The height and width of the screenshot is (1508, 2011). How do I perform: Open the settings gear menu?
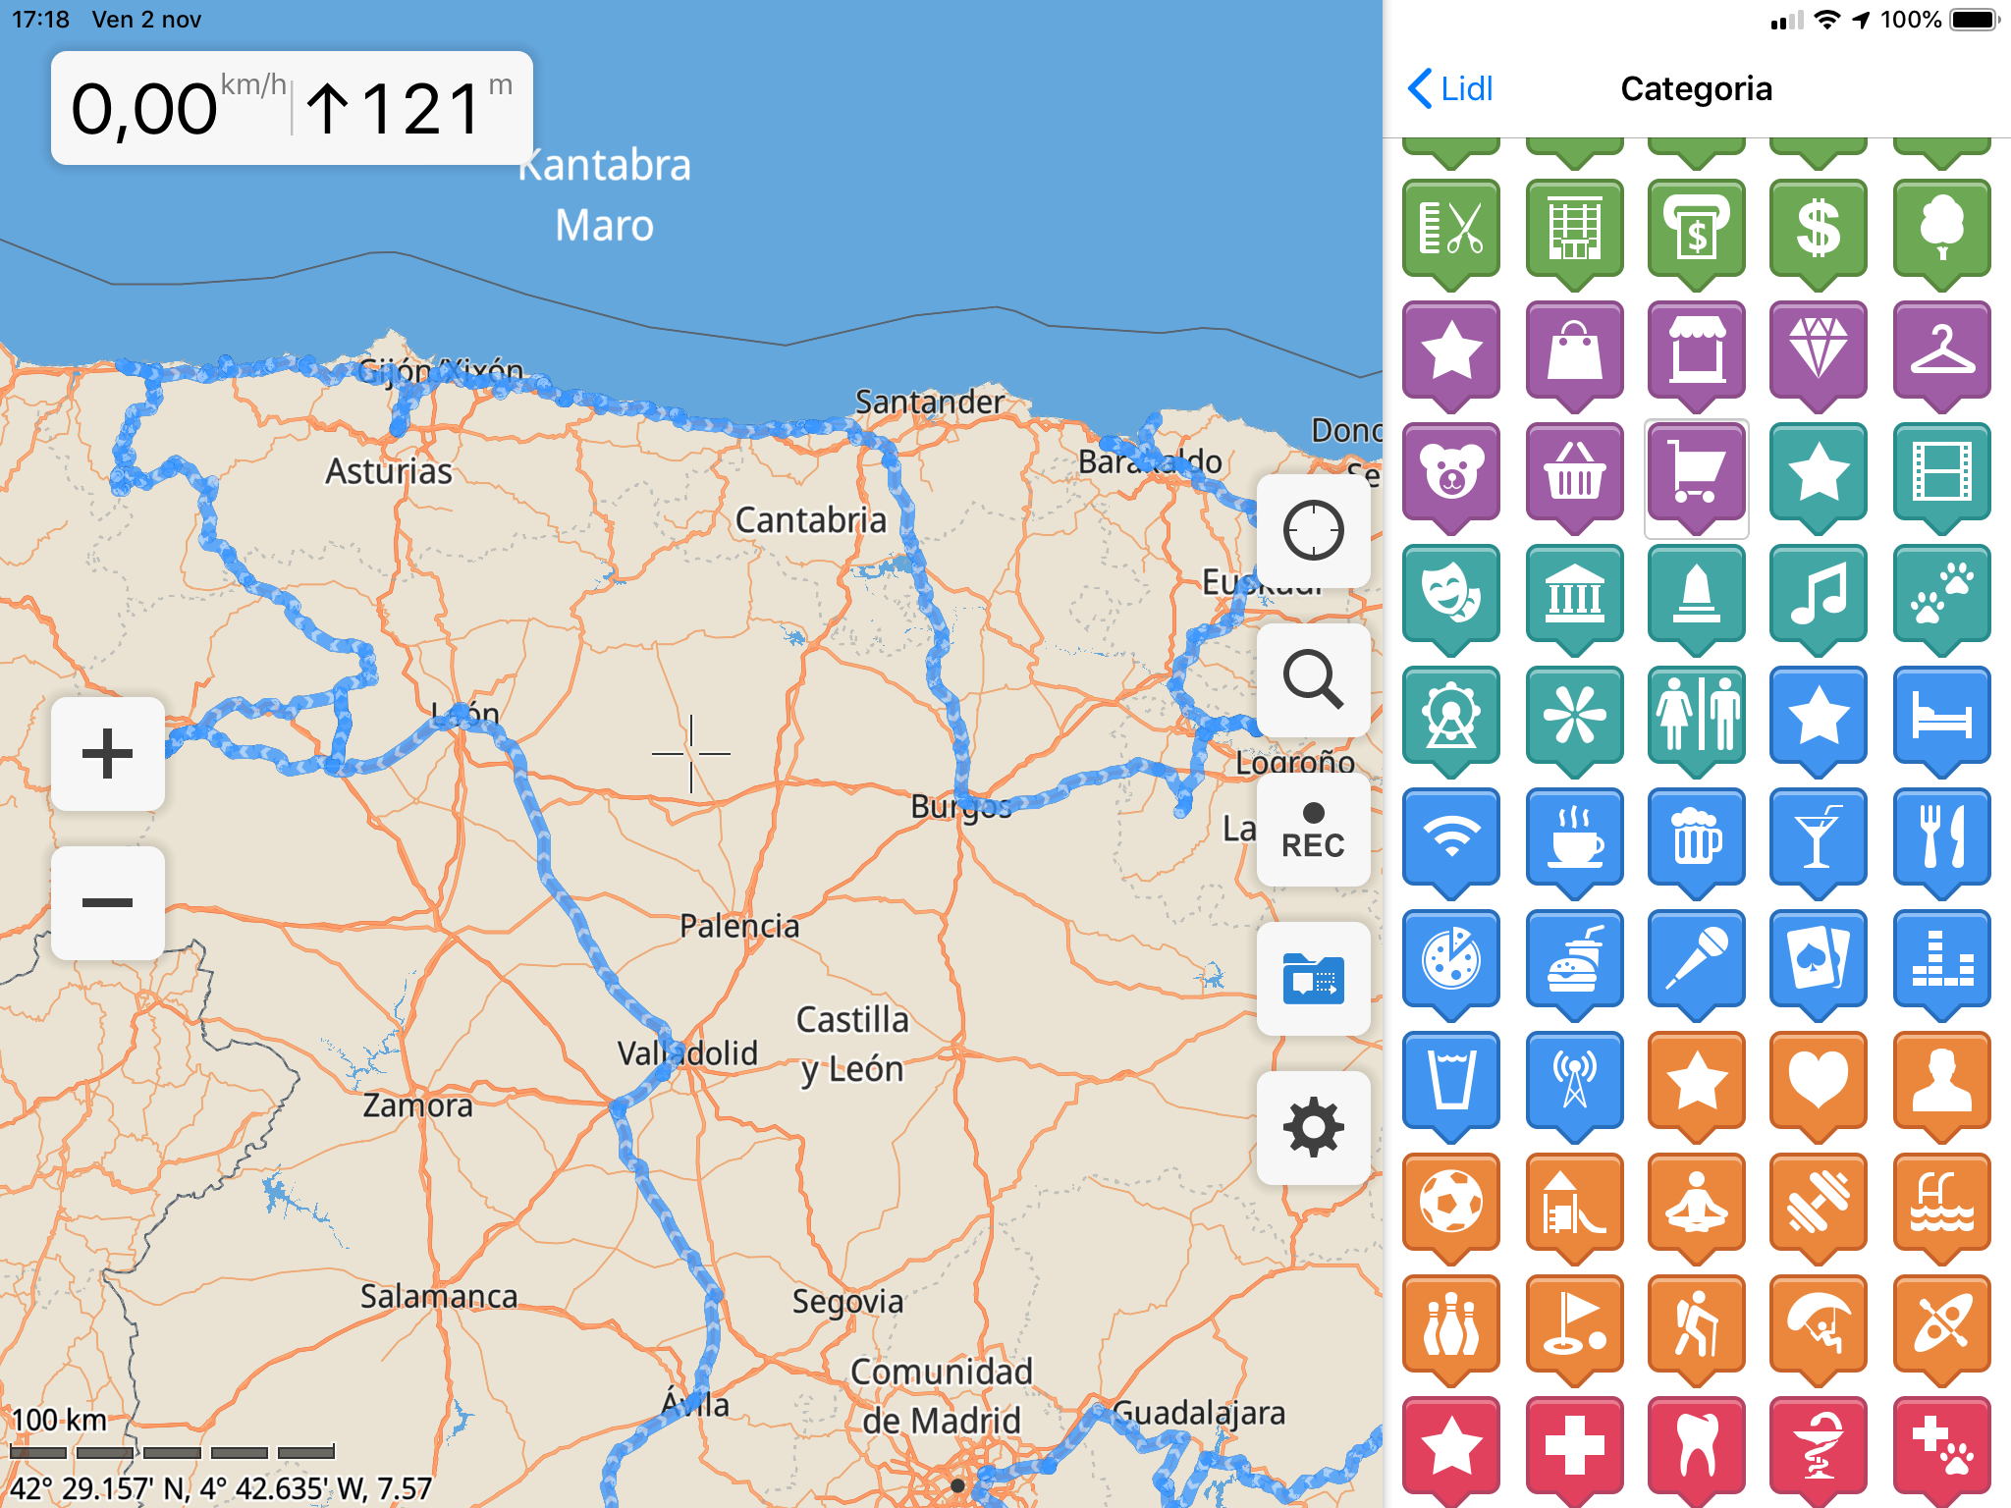[1313, 1128]
